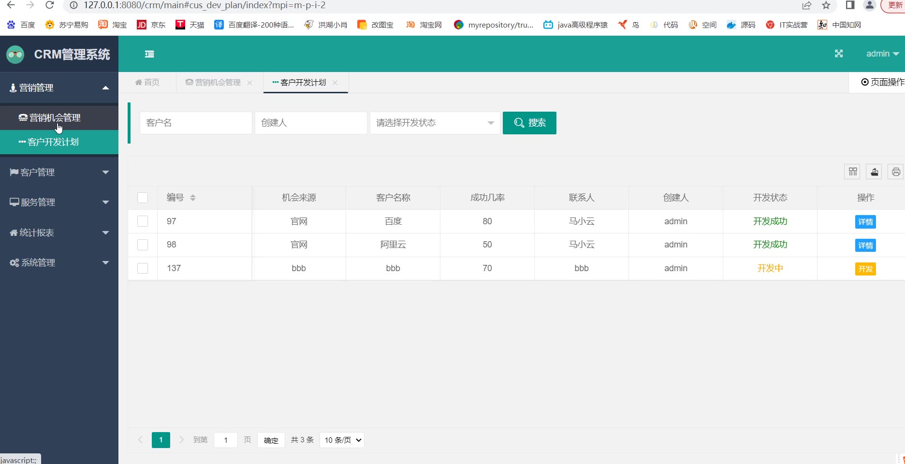Click the export table icon
The width and height of the screenshot is (905, 464).
point(874,172)
